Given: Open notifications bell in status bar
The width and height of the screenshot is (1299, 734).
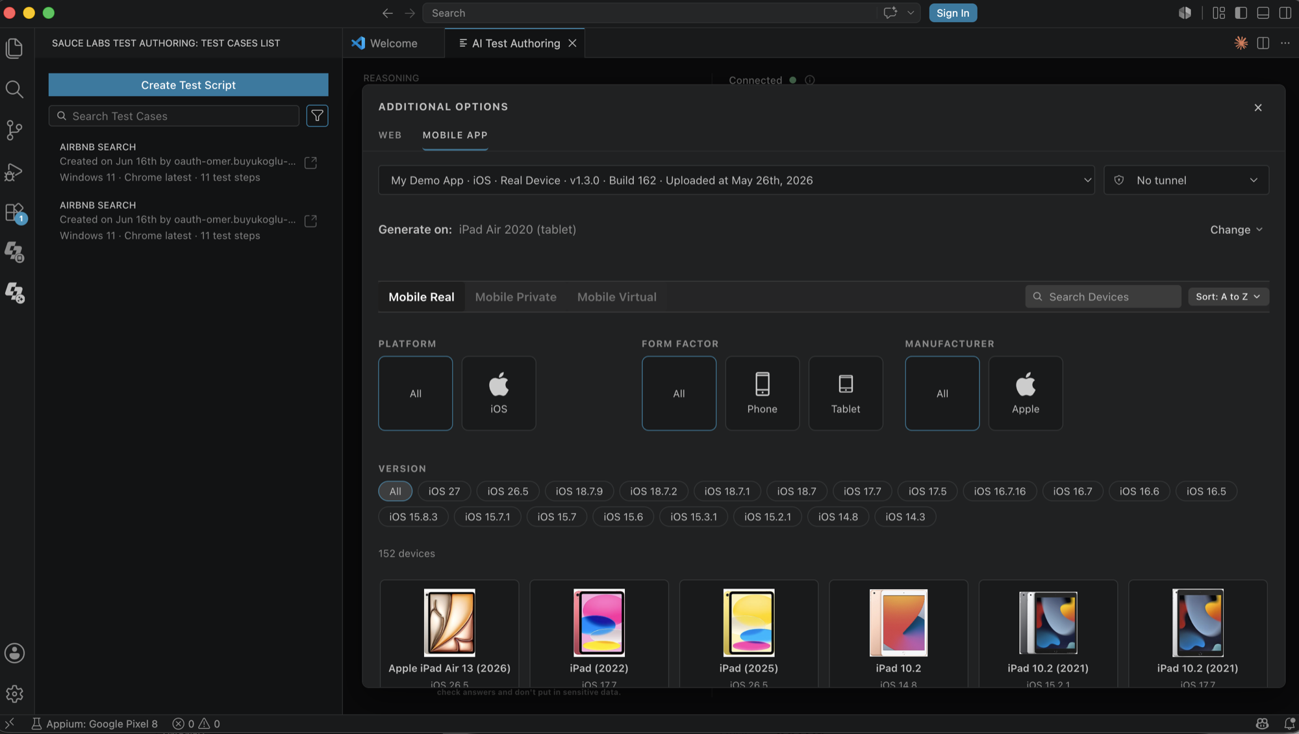Looking at the screenshot, I should pyautogui.click(x=1290, y=724).
